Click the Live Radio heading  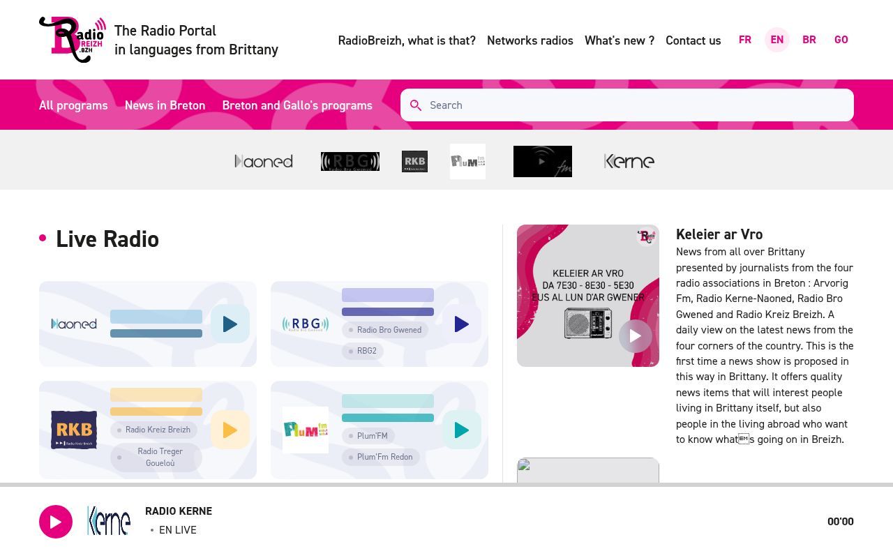pos(107,239)
